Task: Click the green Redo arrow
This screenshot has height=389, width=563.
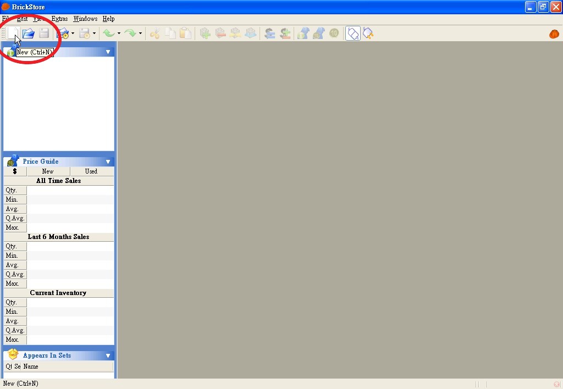Action: tap(130, 34)
